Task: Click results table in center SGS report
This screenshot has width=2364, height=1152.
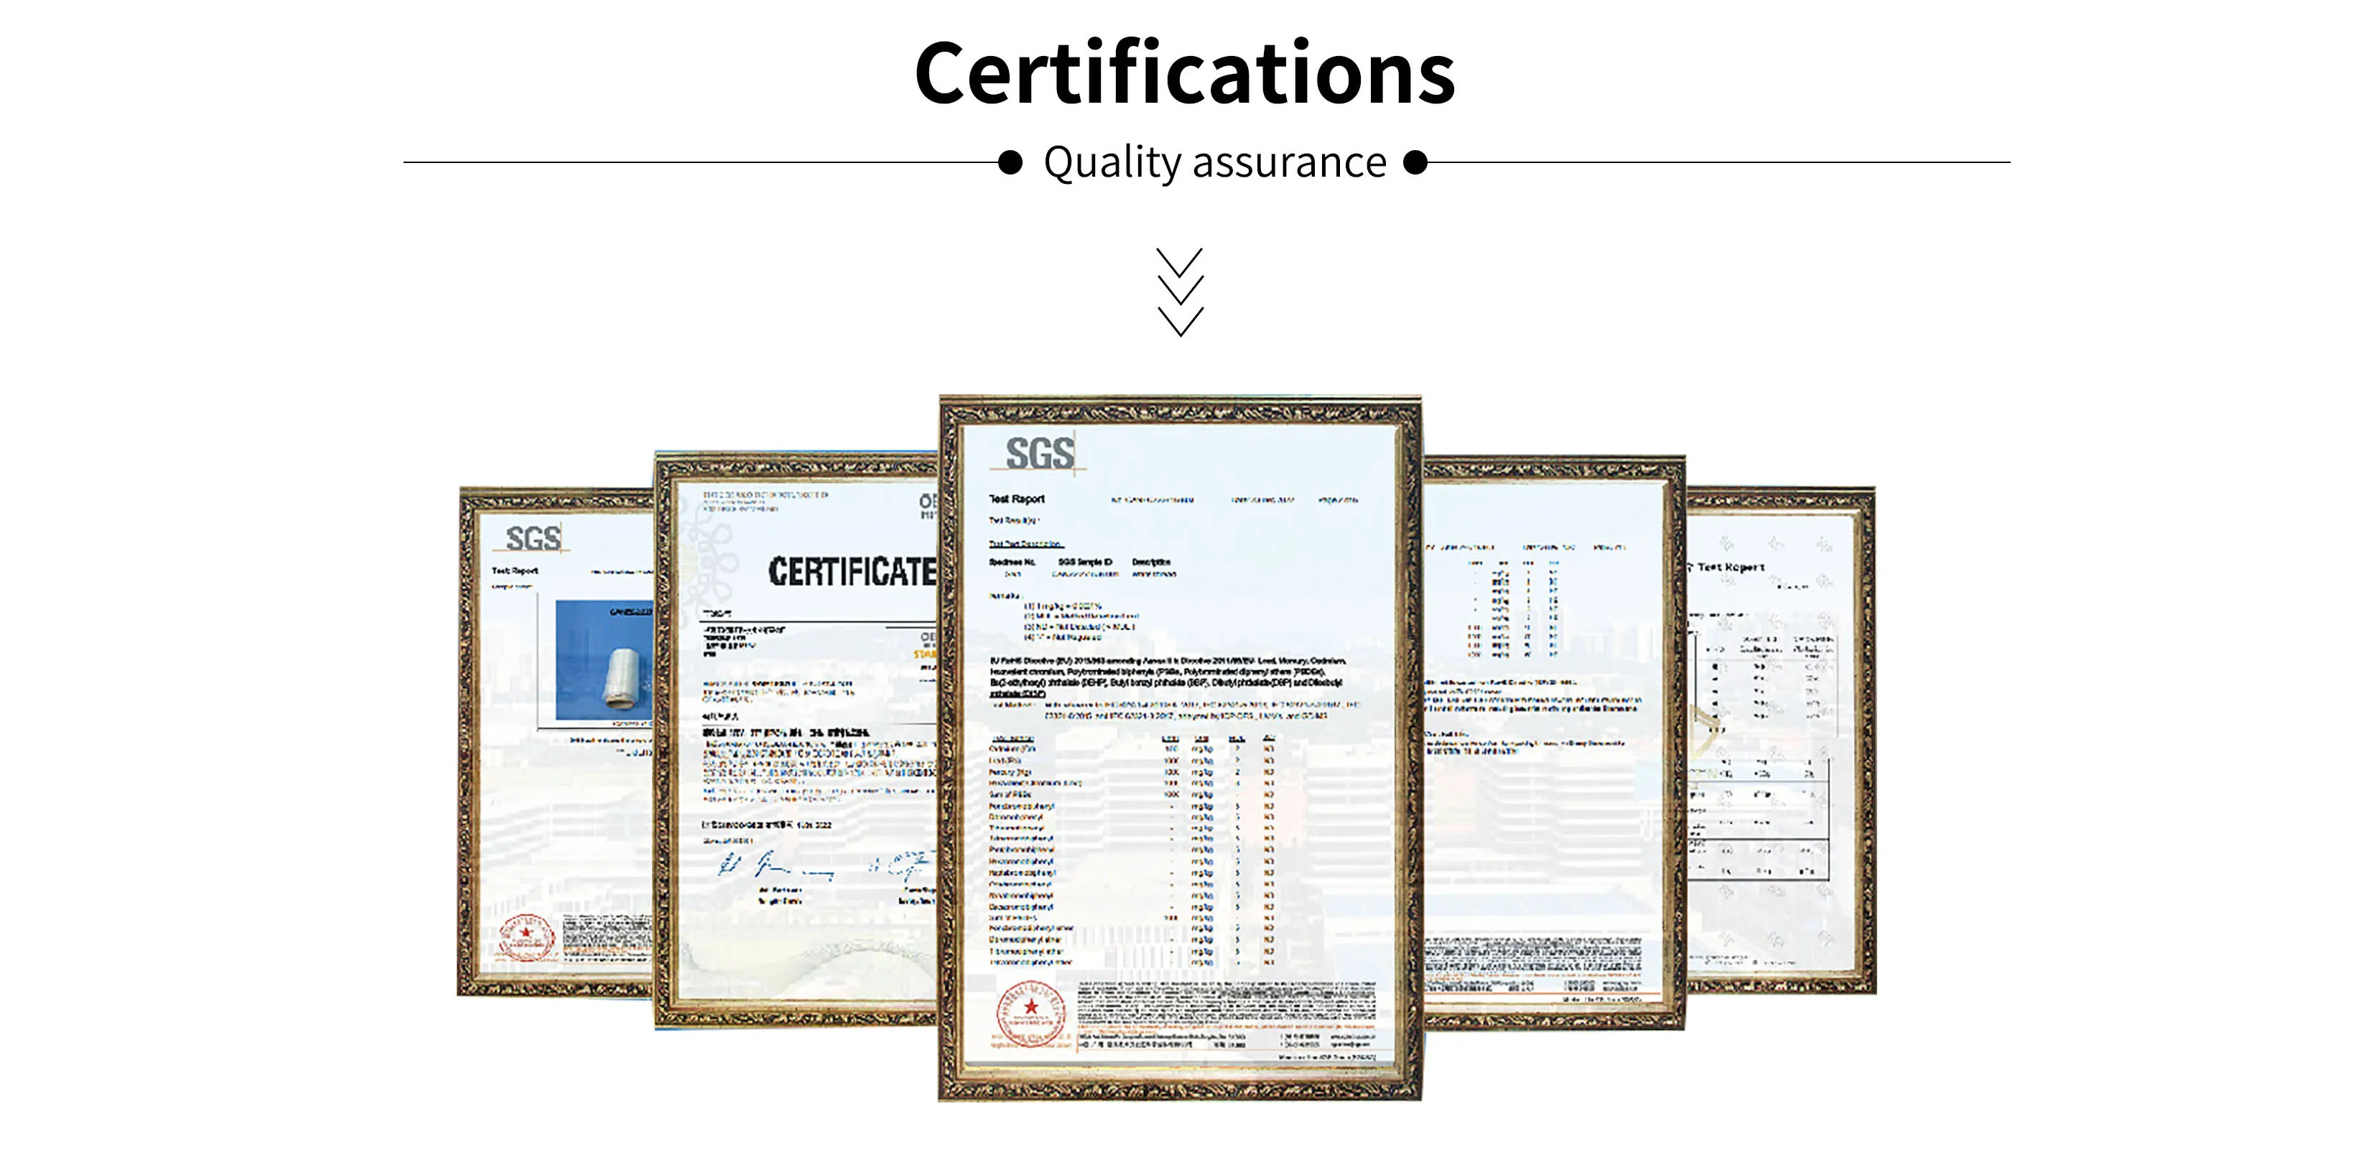Action: (x=1132, y=849)
